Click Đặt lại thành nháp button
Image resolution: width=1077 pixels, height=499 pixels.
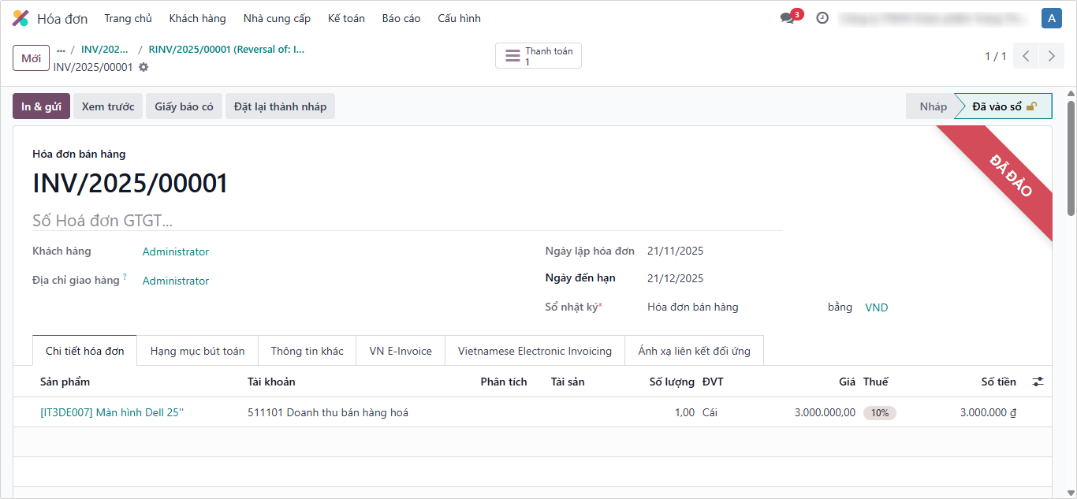(280, 106)
